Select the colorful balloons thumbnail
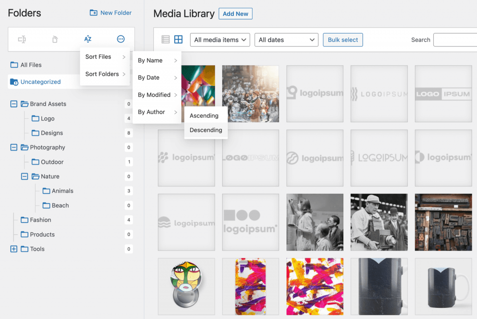Image resolution: width=477 pixels, height=319 pixels. pos(198,86)
